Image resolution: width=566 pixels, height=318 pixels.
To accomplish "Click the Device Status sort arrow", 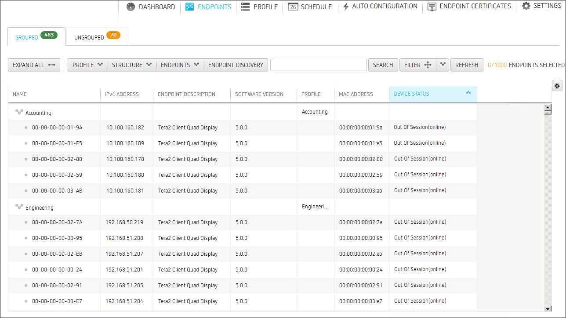I will tap(468, 93).
